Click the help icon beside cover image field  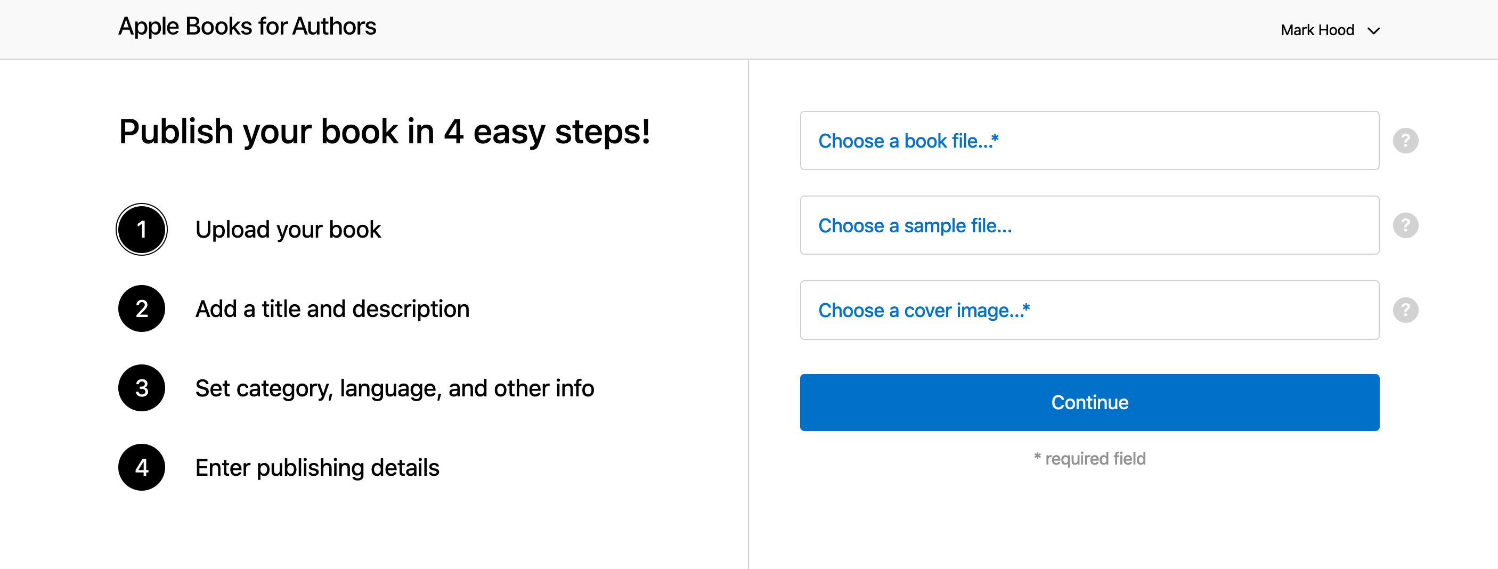coord(1406,310)
